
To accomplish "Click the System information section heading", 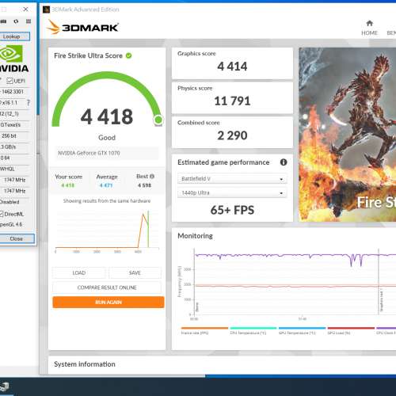I will coord(85,364).
